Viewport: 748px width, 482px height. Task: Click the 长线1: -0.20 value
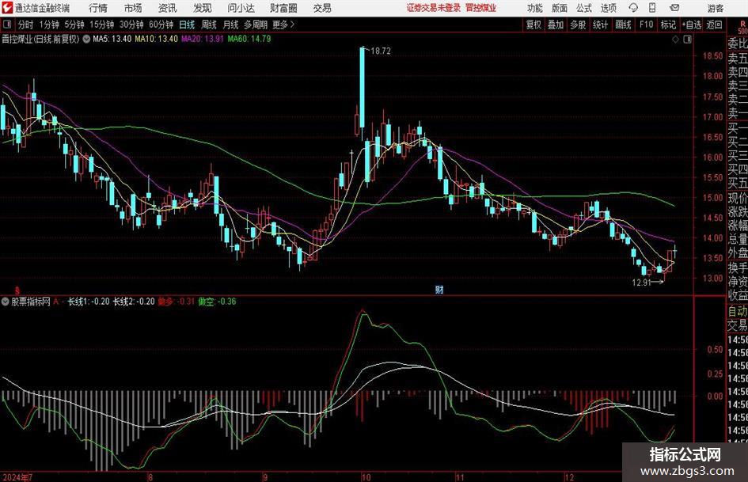[88, 302]
